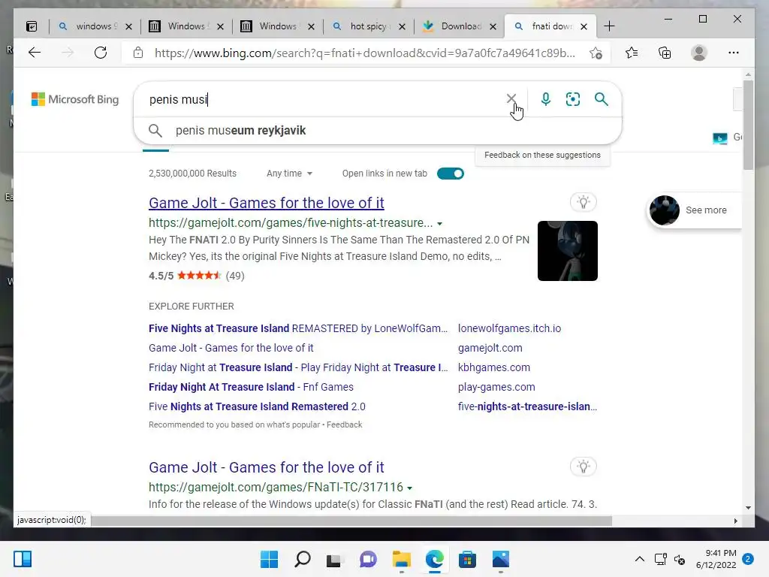769x577 pixels.
Task: Open play-games.com link
Action: point(496,387)
